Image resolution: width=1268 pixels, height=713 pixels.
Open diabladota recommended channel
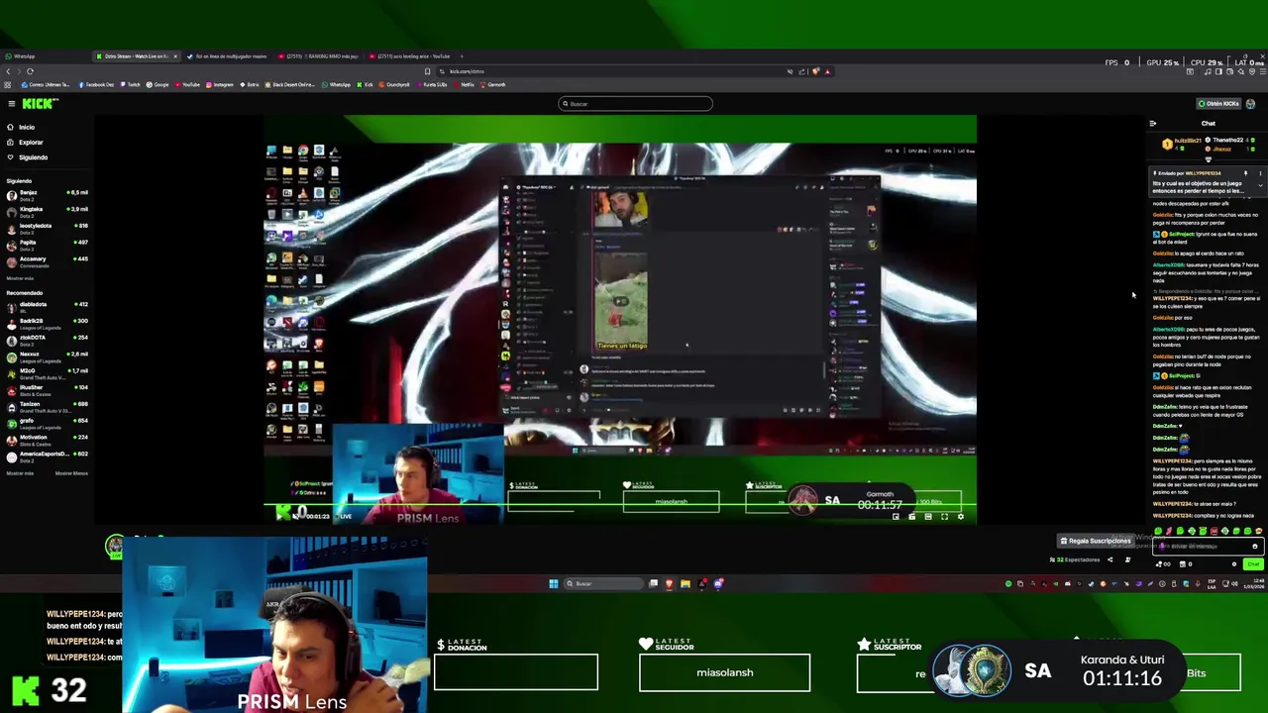coord(47,306)
